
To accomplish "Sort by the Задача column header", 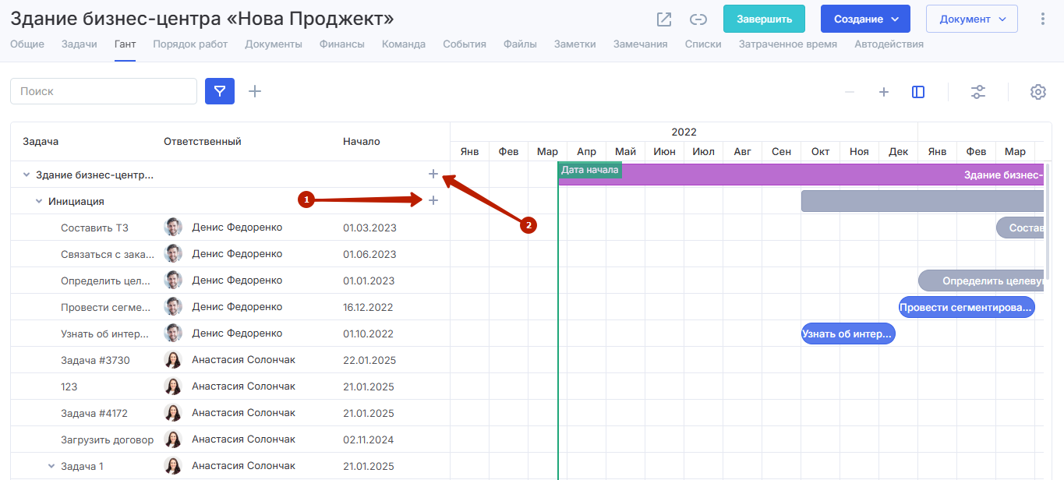I will click(41, 141).
